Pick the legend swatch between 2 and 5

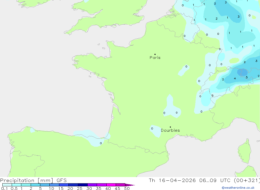coord(35,185)
